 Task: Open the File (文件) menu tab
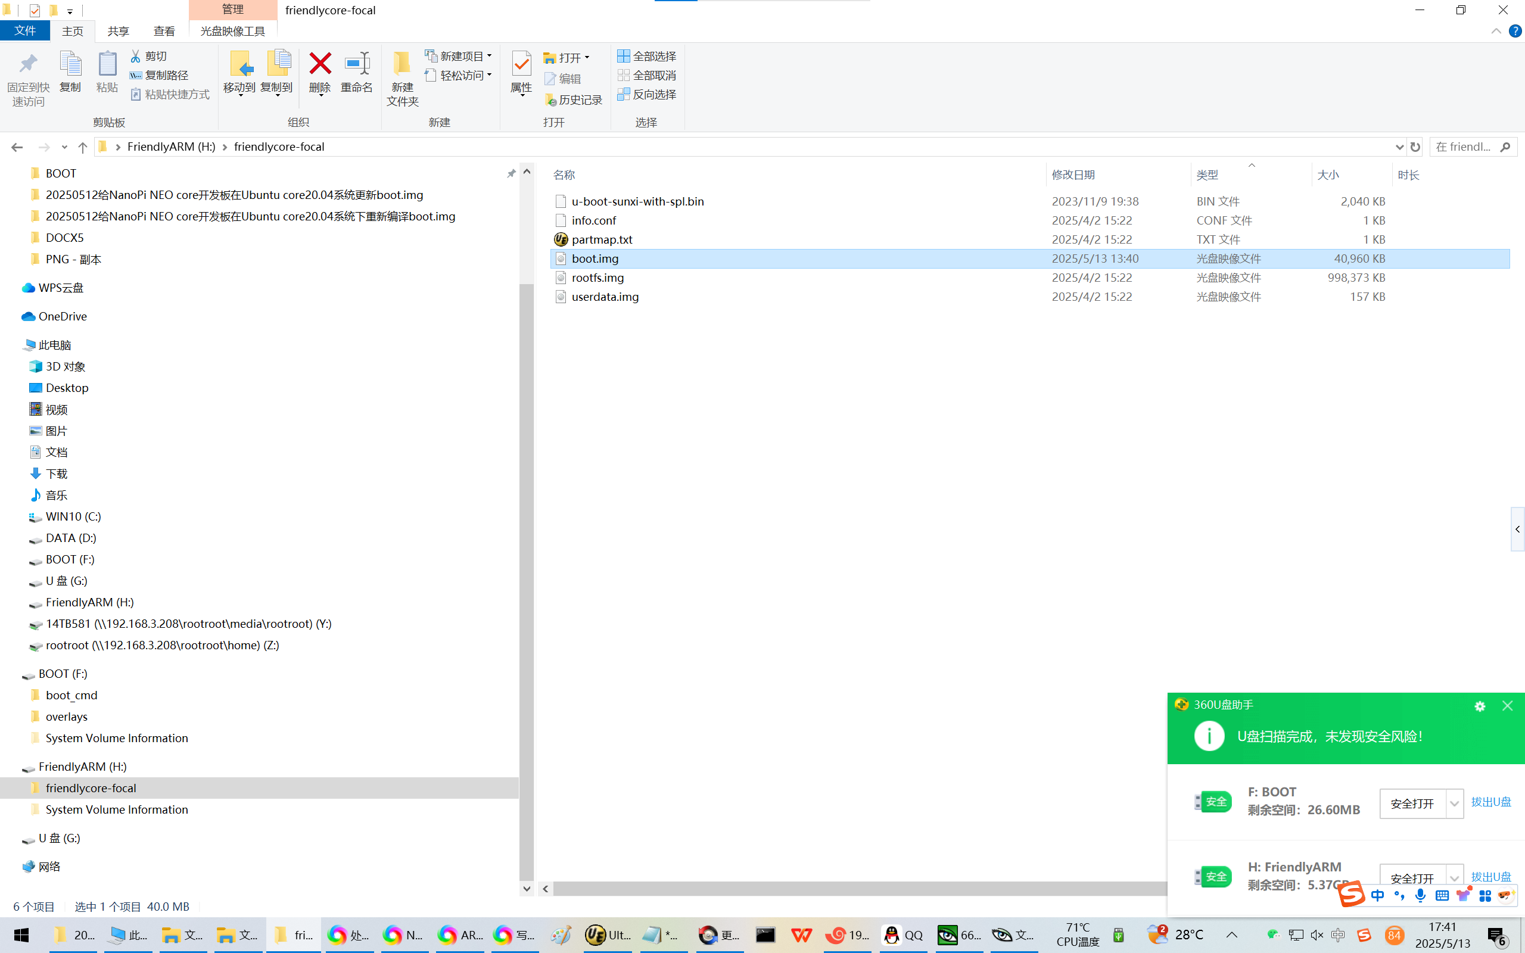click(25, 31)
